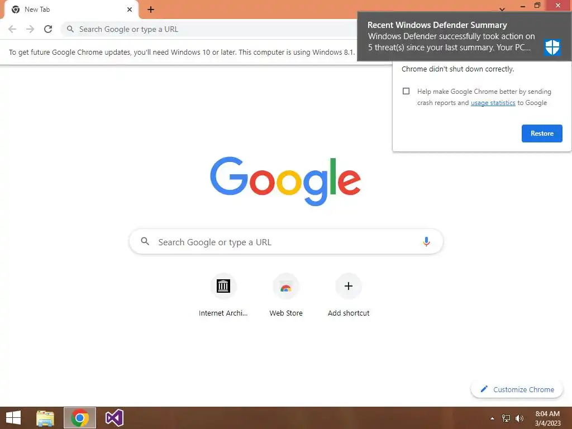Image resolution: width=572 pixels, height=429 pixels.
Task: Click the magnifier icon in the Google search box
Action: 145,241
